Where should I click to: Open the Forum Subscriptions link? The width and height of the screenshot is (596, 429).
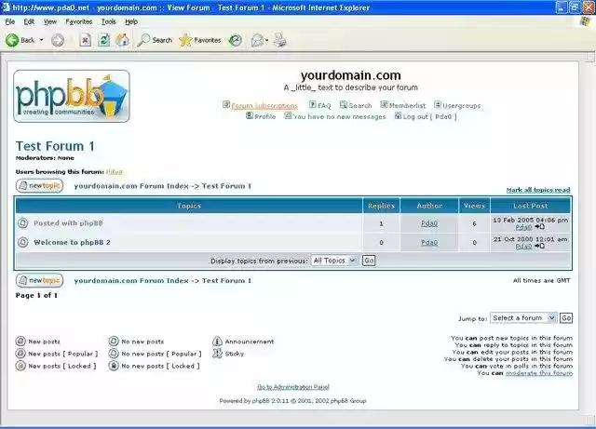[x=264, y=106]
